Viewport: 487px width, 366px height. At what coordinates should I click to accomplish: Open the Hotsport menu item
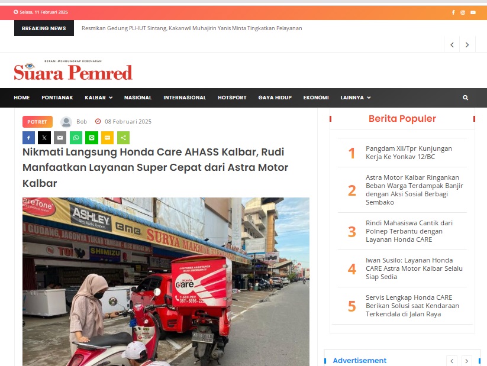[x=232, y=98]
